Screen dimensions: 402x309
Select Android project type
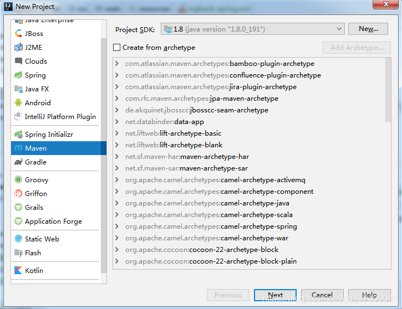click(x=56, y=102)
